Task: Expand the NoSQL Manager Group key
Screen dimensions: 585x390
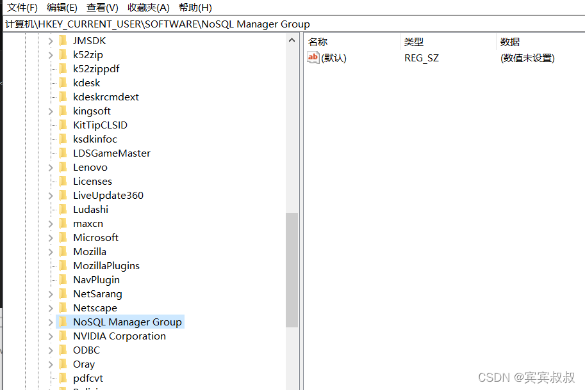Action: tap(51, 322)
